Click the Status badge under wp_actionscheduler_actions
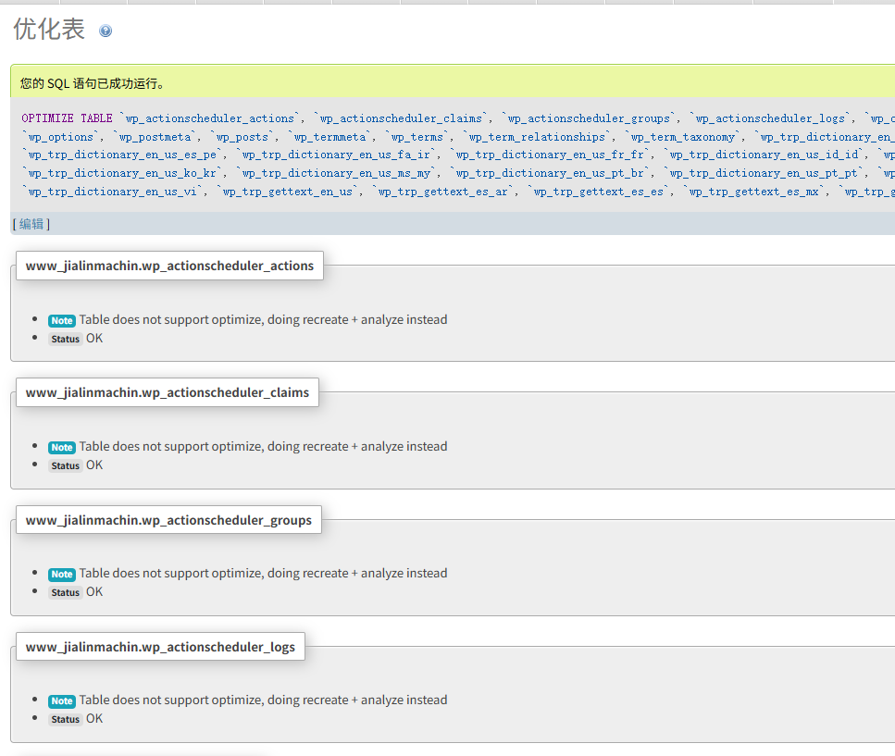Image resolution: width=895 pixels, height=756 pixels. [x=66, y=339]
